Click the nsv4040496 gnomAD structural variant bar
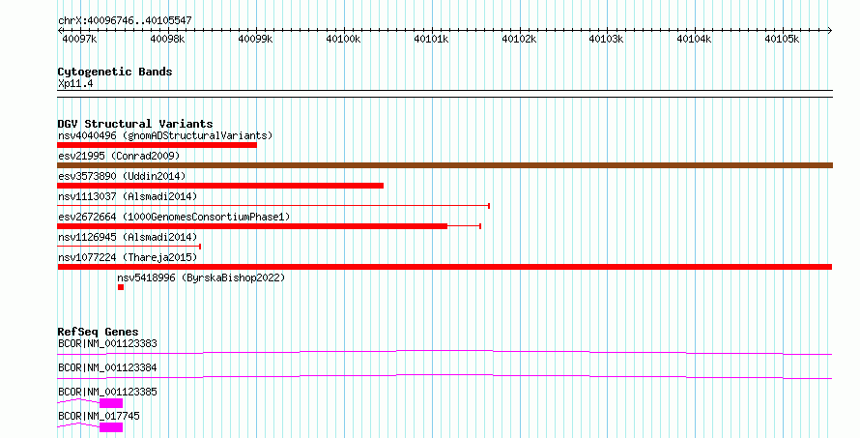 point(157,145)
